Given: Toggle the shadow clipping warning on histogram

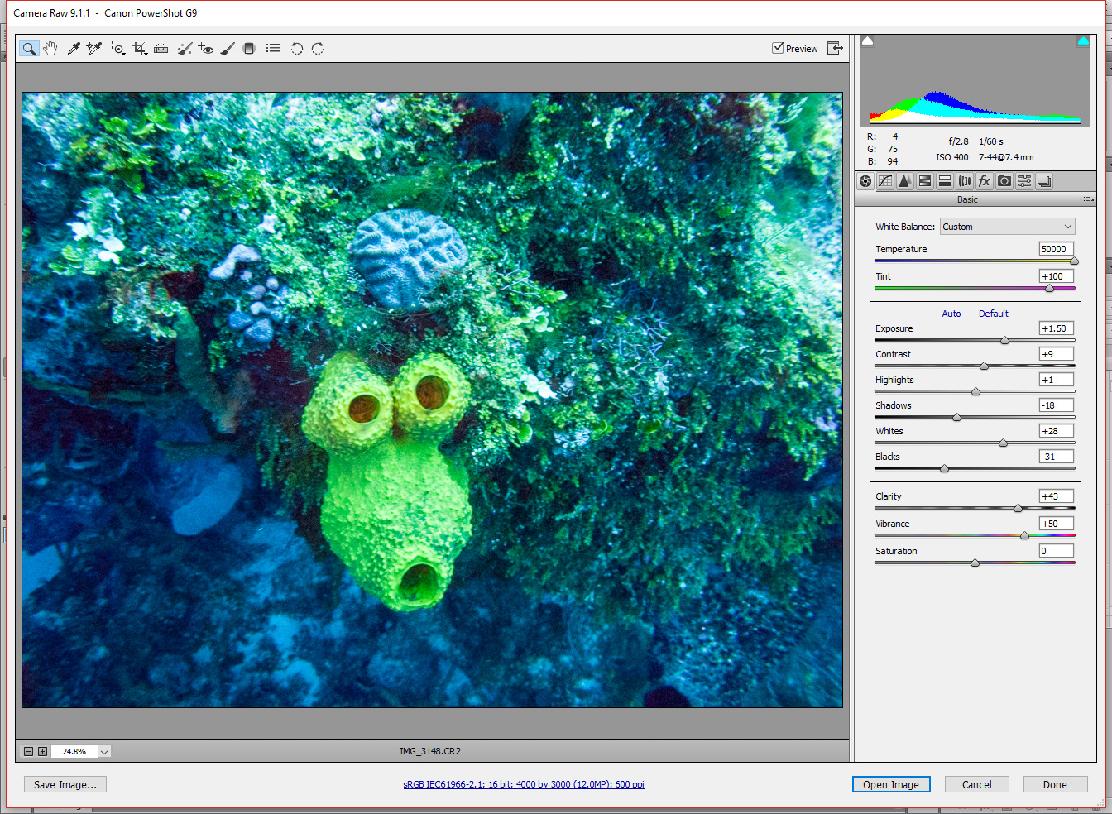Looking at the screenshot, I should [x=866, y=40].
